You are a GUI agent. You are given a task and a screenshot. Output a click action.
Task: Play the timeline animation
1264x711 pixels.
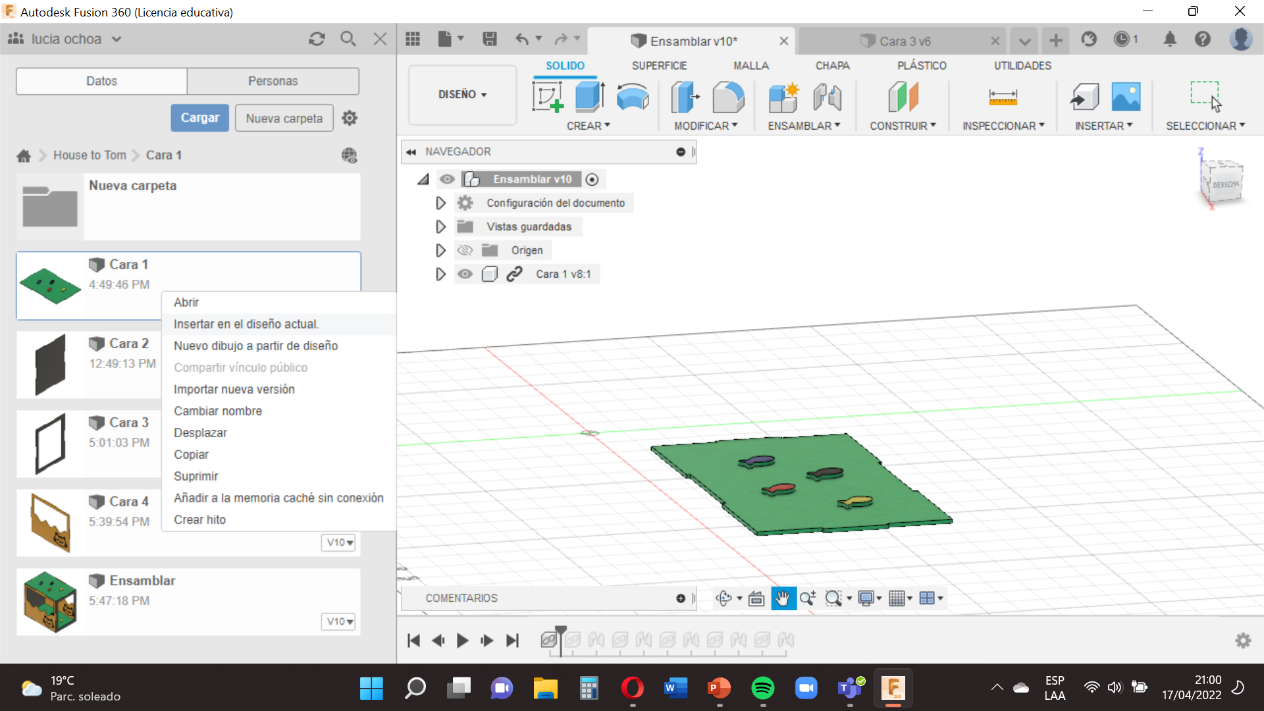click(x=462, y=641)
